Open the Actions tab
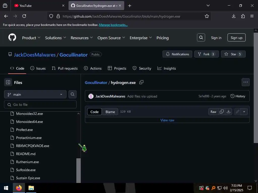The image size is (258, 193). (93, 68)
